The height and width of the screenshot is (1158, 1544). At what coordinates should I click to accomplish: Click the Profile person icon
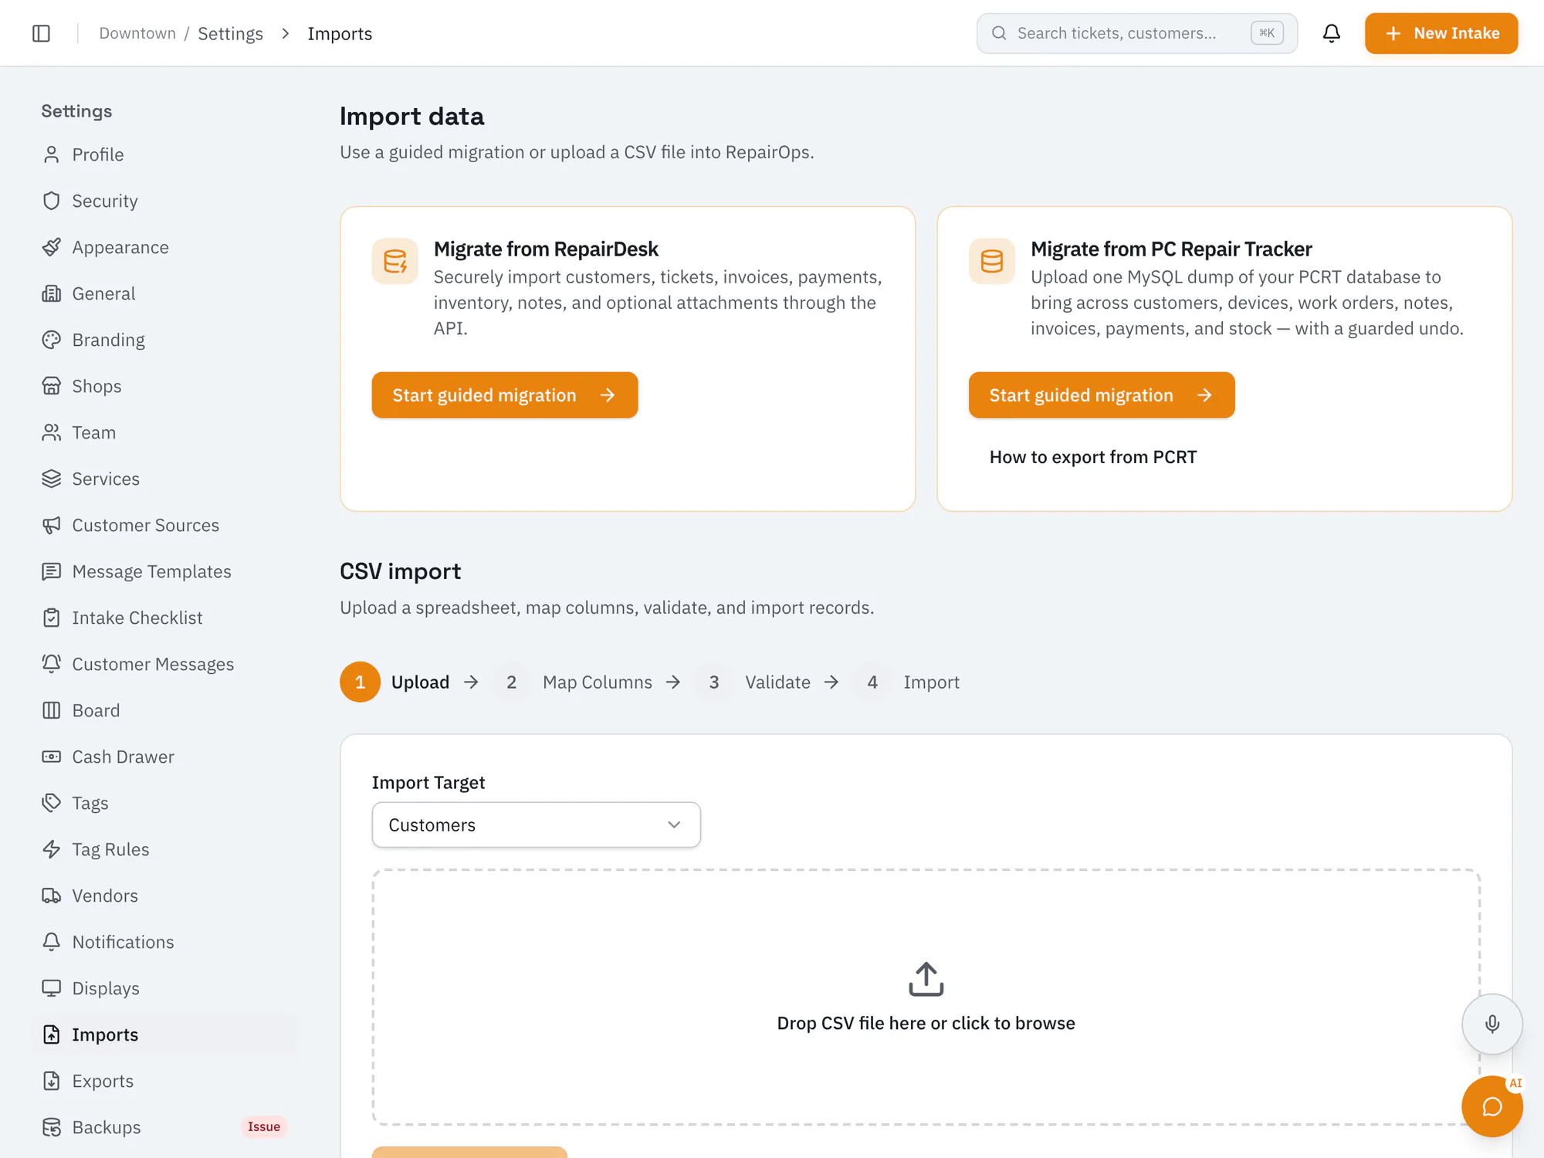[52, 154]
